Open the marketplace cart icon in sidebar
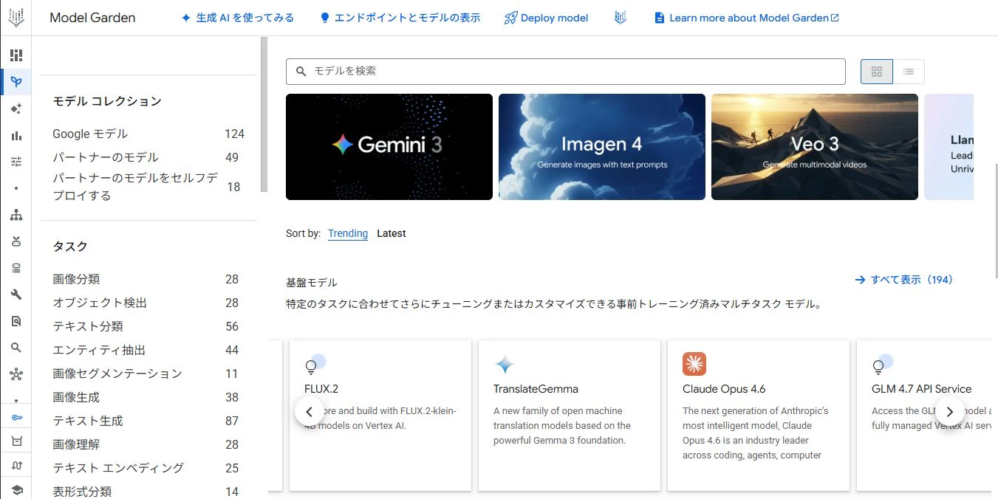Screen dimensions: 998x499 pyautogui.click(x=16, y=441)
